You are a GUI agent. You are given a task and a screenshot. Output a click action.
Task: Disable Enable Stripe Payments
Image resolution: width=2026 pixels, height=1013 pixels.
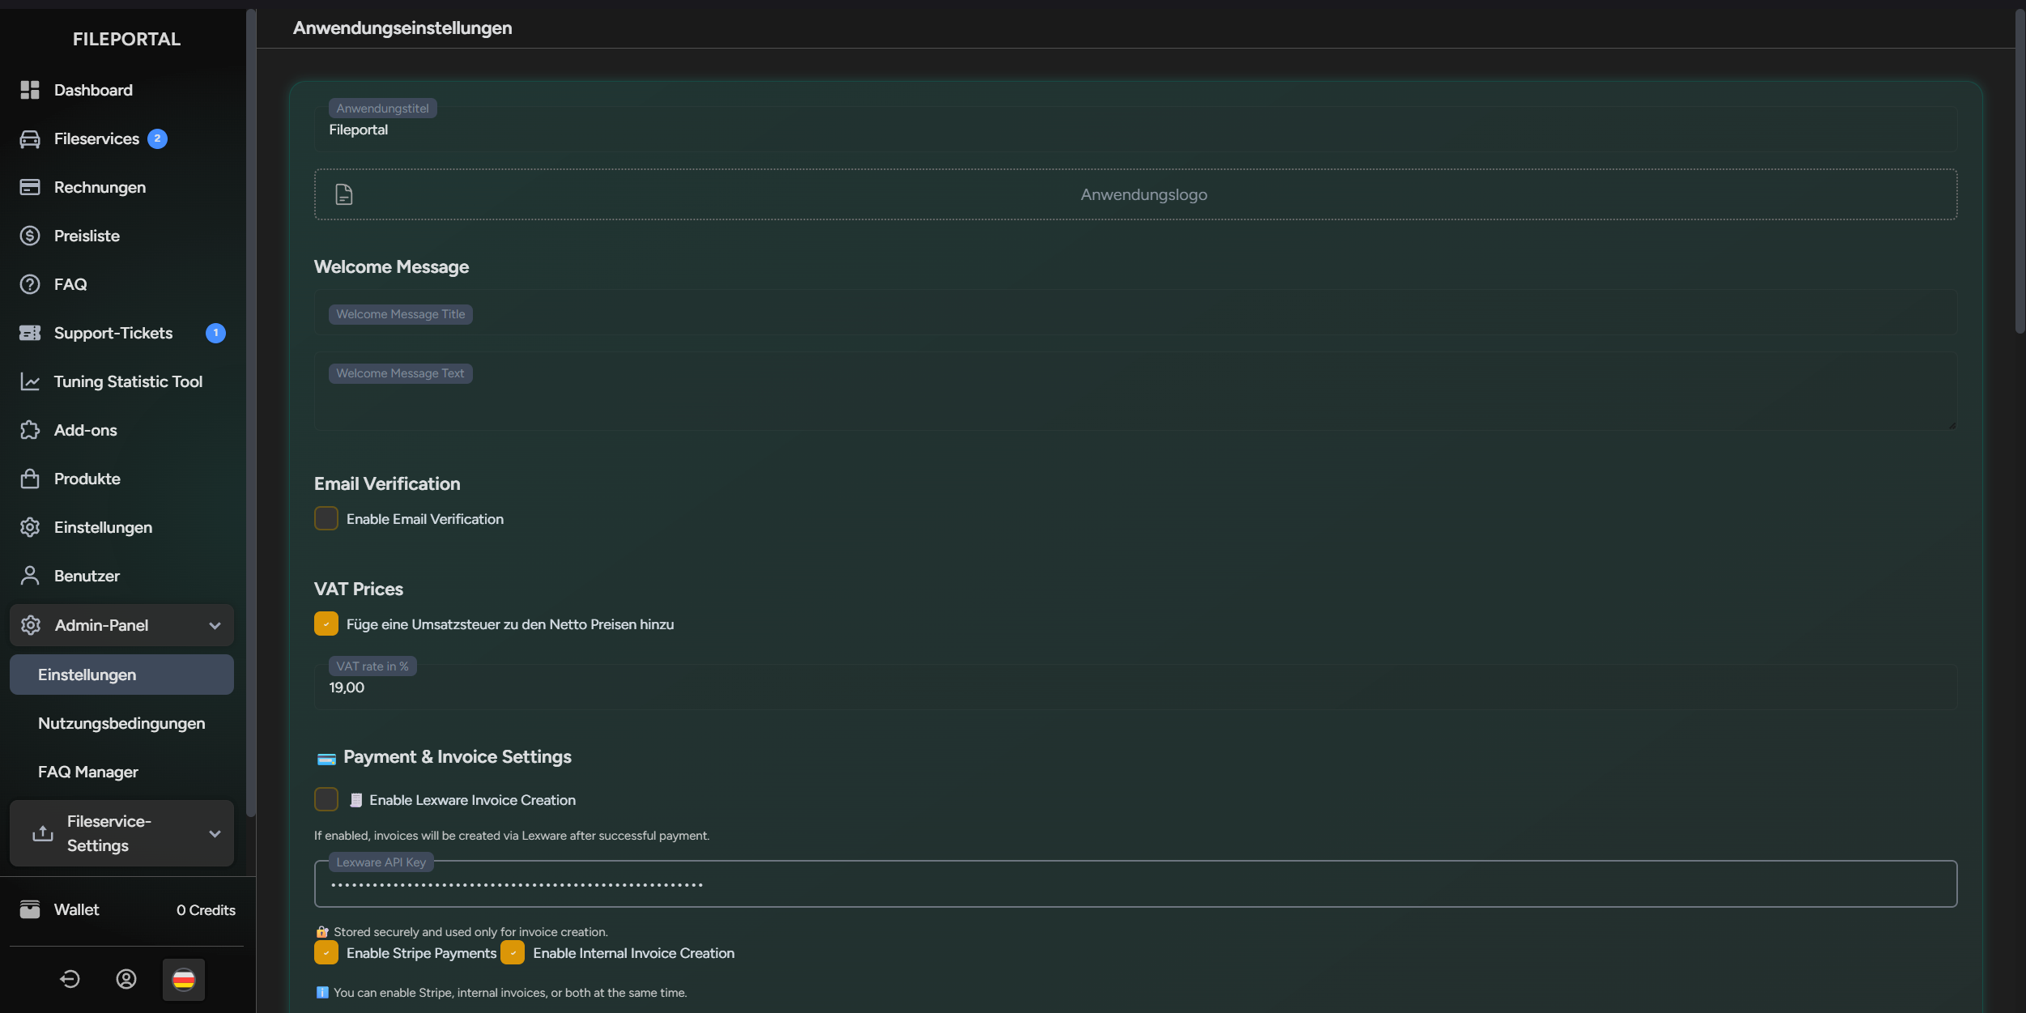tap(326, 953)
